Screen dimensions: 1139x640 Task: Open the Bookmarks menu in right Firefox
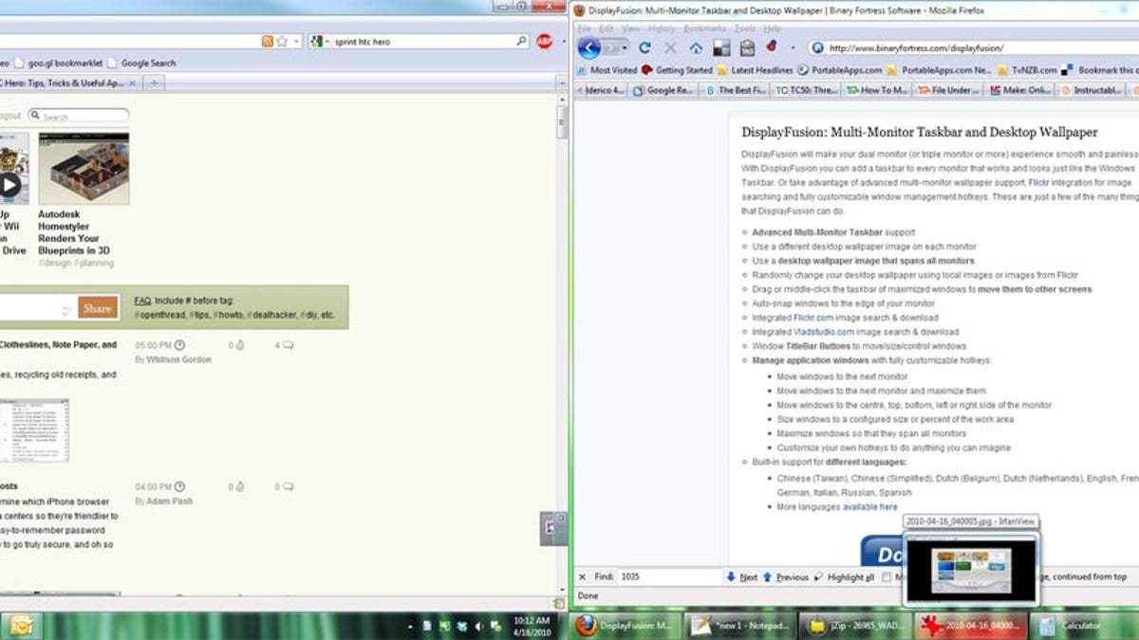[x=703, y=28]
